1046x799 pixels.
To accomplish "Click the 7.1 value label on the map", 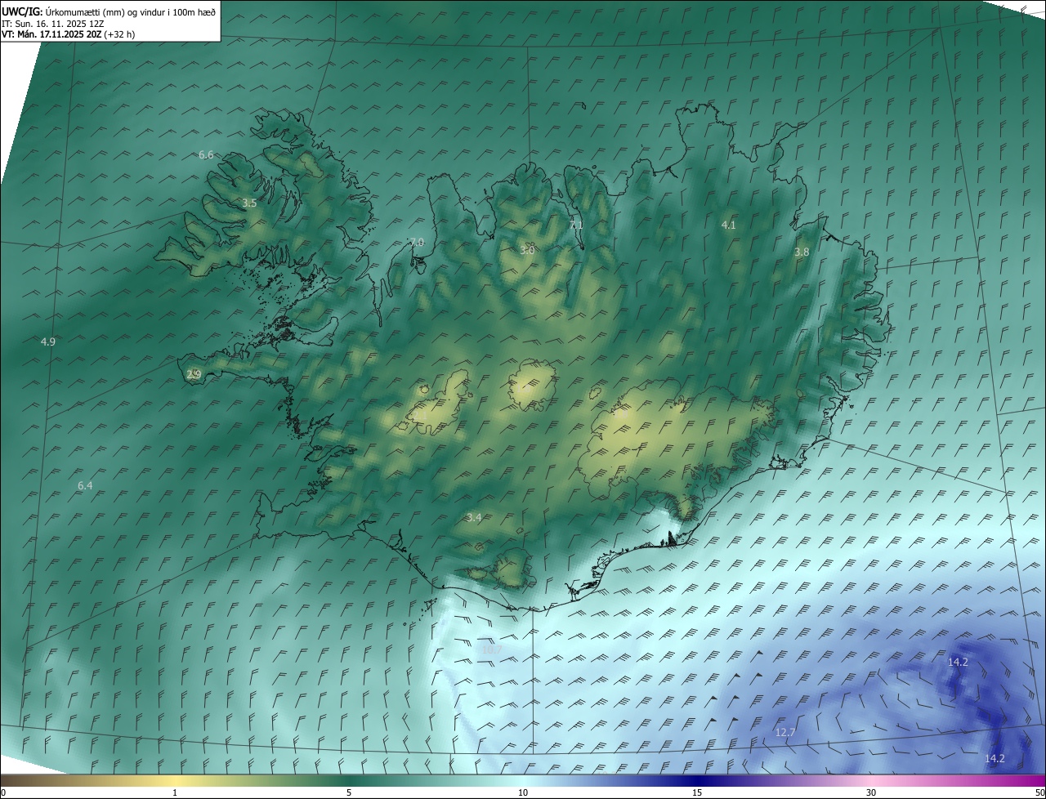I will (x=576, y=225).
